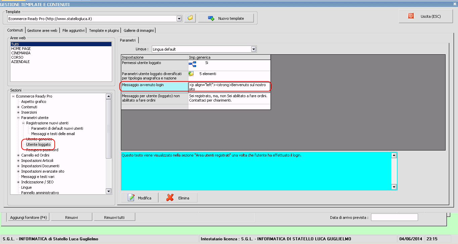
Task: Open the File aggiuntivi tab
Action: pyautogui.click(x=74, y=30)
